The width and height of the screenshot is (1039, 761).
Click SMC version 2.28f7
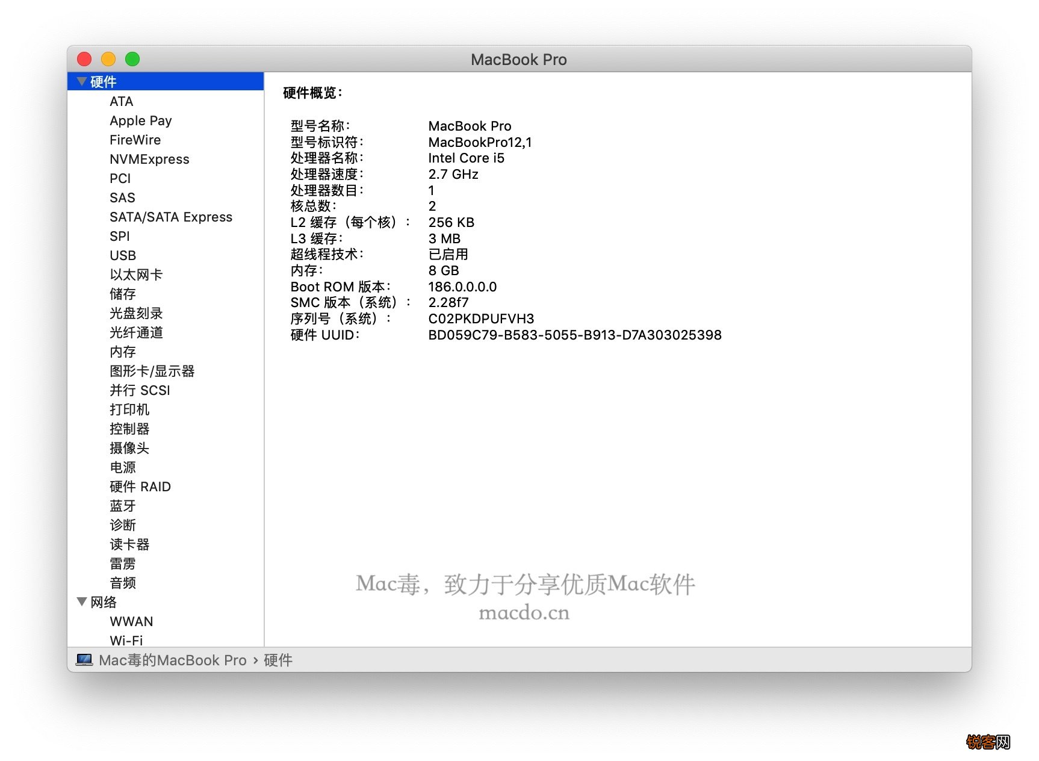pos(448,302)
